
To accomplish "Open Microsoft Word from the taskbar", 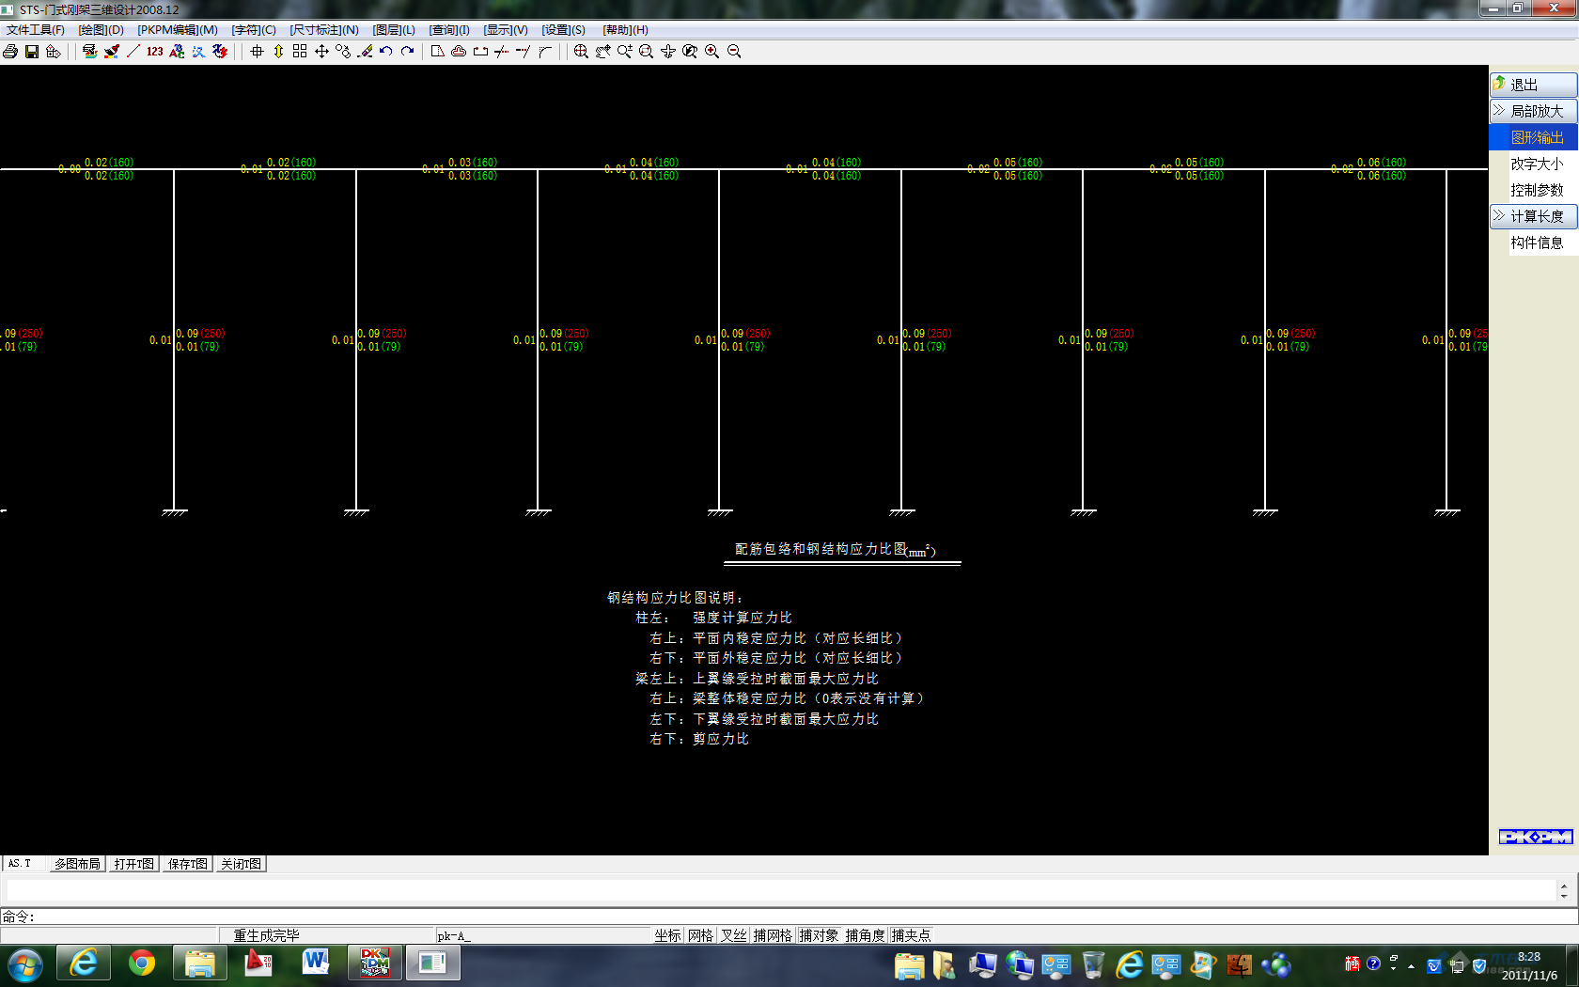I will click(x=316, y=963).
